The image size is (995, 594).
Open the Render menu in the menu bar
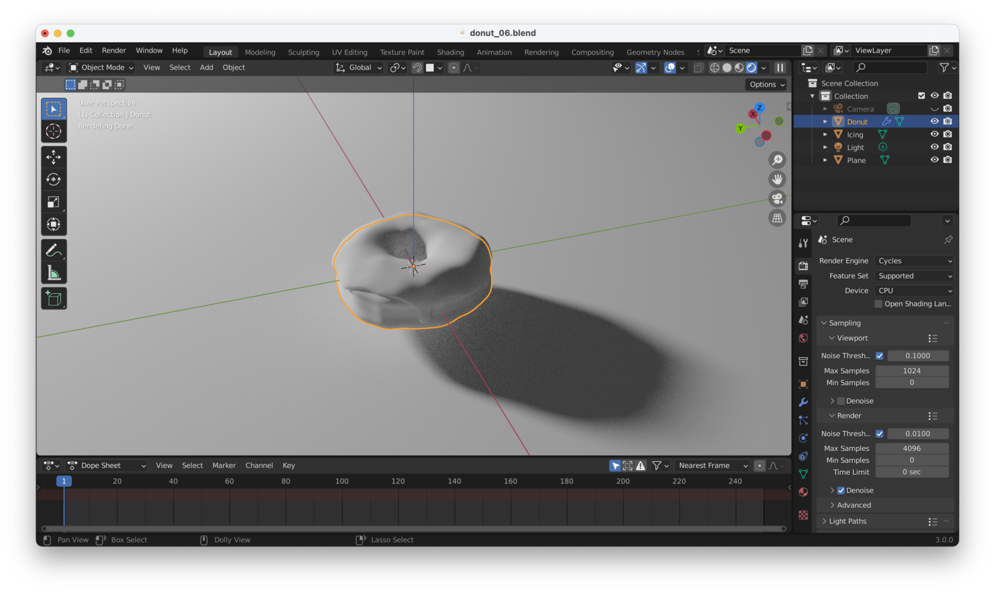(113, 50)
